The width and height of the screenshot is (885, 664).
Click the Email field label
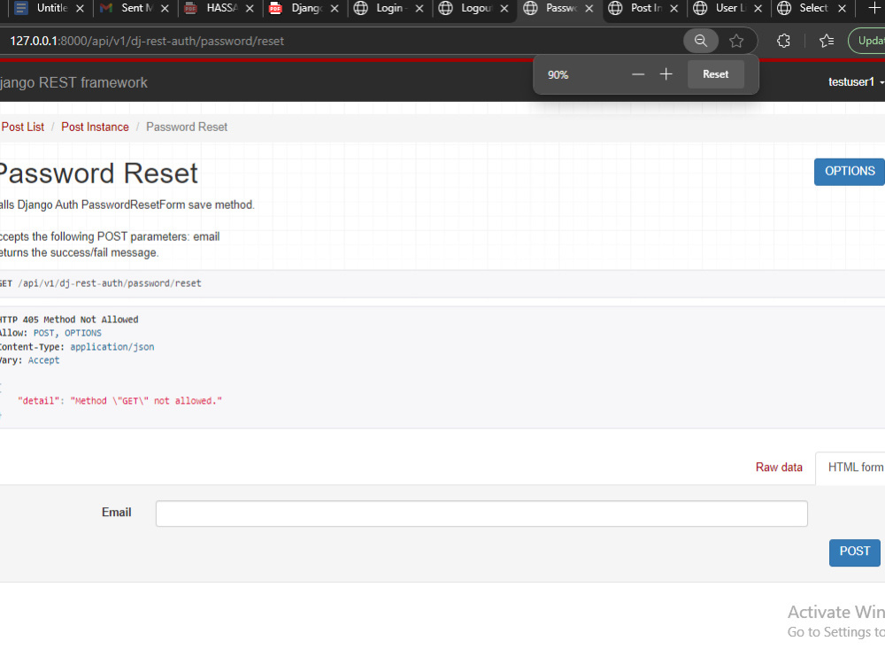116,512
